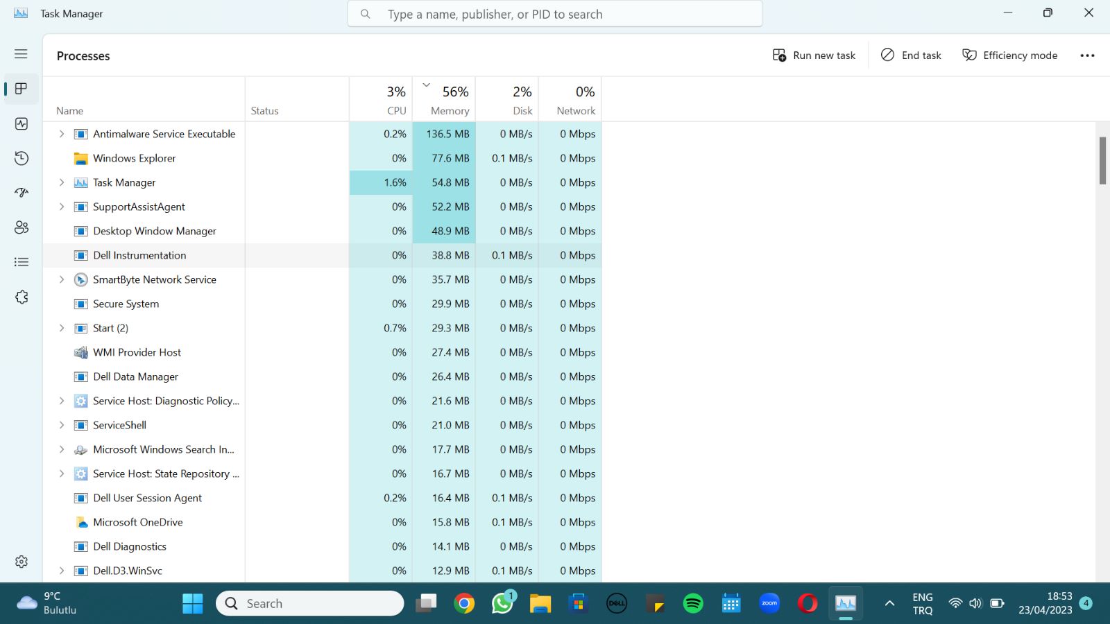This screenshot has width=1110, height=624.
Task: Open Task View on the taskbar
Action: 426,604
